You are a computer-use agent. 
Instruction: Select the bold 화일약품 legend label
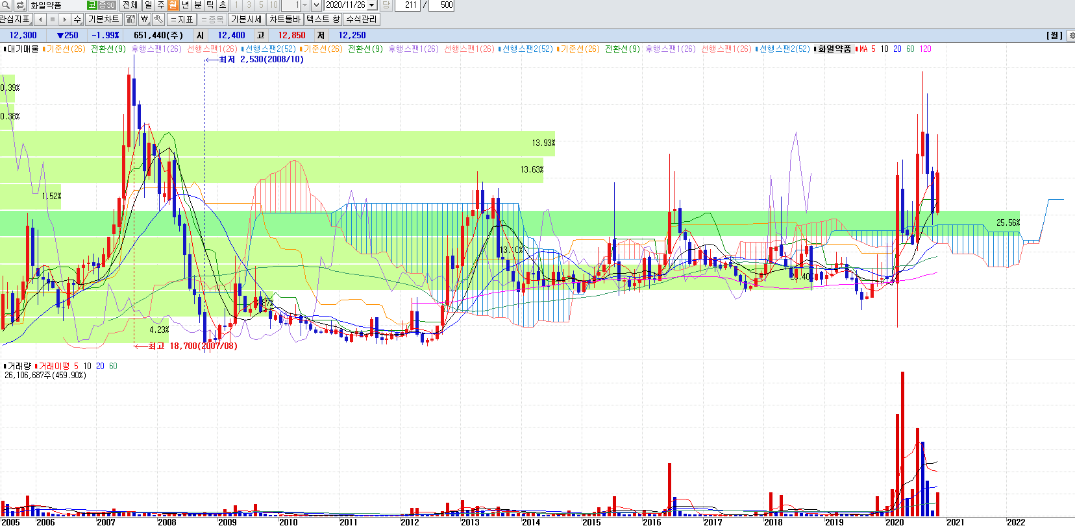[x=834, y=49]
